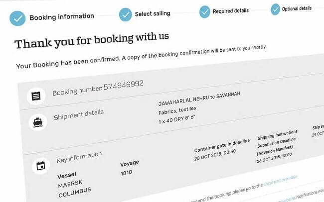Click the Optional details checkmark circle
The height and width of the screenshot is (202, 324).
[275, 9]
